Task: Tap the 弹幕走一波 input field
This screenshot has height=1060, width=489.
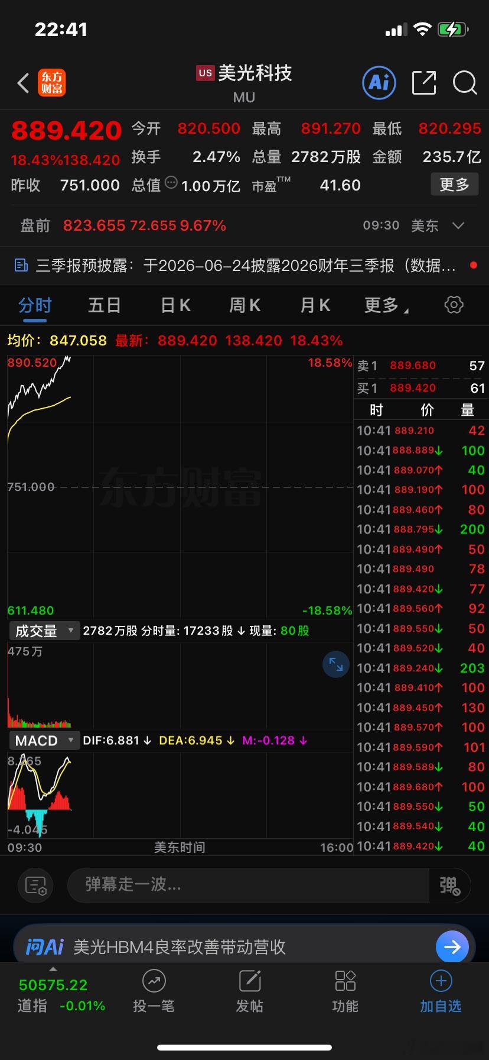Action: (x=248, y=886)
